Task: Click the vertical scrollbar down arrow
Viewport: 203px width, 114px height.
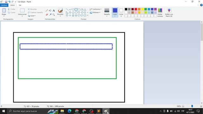Action: [x=202, y=103]
